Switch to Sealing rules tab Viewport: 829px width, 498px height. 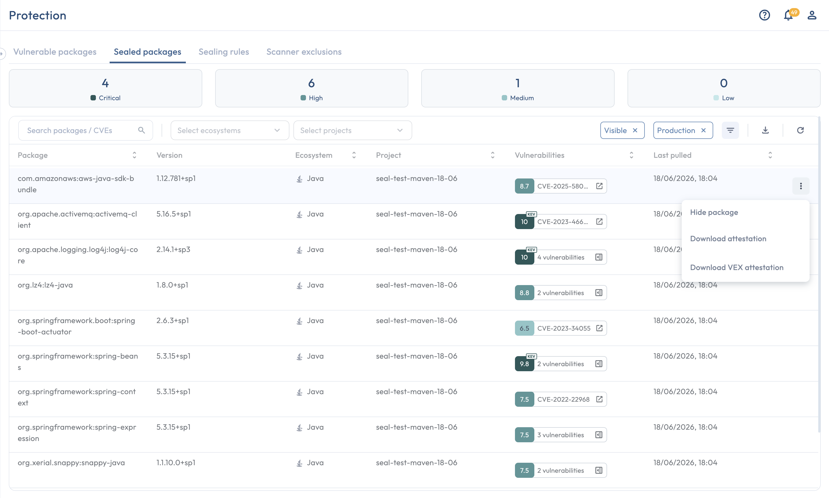click(x=224, y=52)
